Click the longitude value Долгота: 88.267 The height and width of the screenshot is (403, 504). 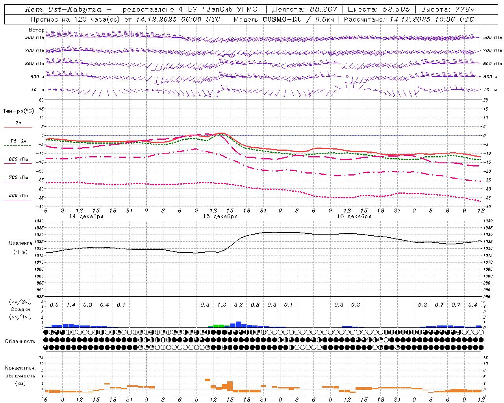(305, 9)
